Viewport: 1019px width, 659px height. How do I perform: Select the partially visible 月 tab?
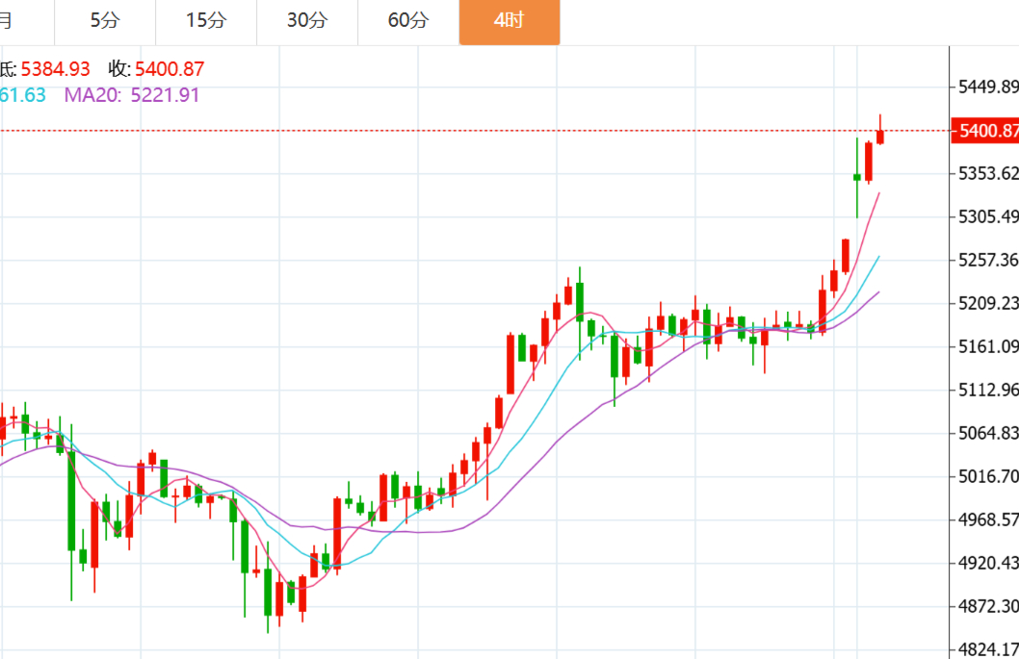[6, 21]
